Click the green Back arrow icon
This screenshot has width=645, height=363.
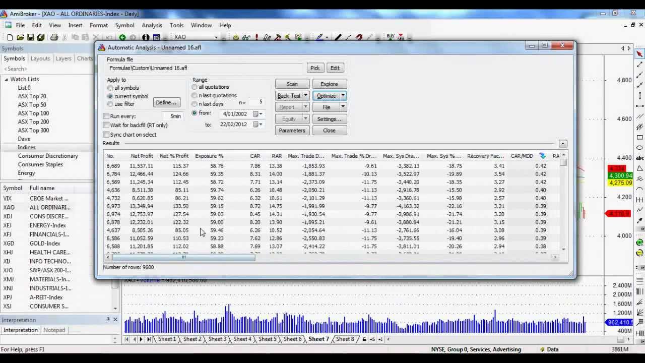(122, 37)
